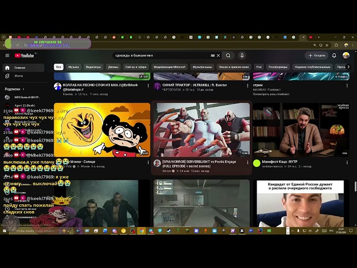Screen dimensions: 357x268
Task: Select the Все filter chip
Action: click(x=59, y=67)
